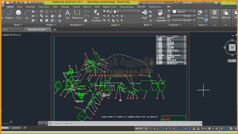Select the Polyline drawing tool

[x=9, y=15]
